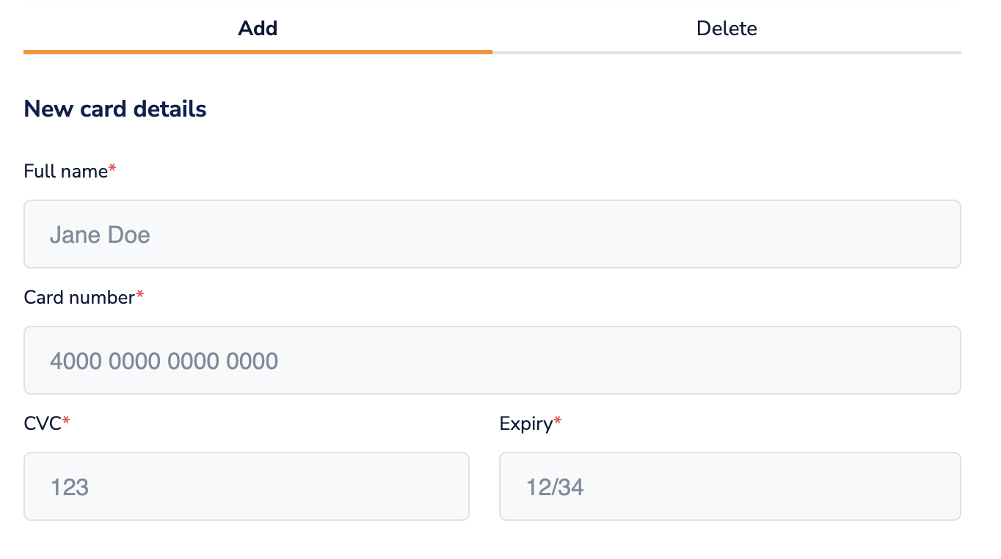Click the "Full name" field label

(66, 172)
